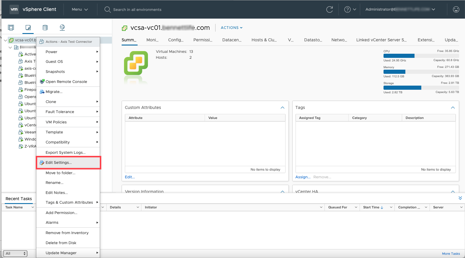Image resolution: width=465 pixels, height=258 pixels.
Task: Open the Fault Tolerance submenu
Action: coord(68,112)
